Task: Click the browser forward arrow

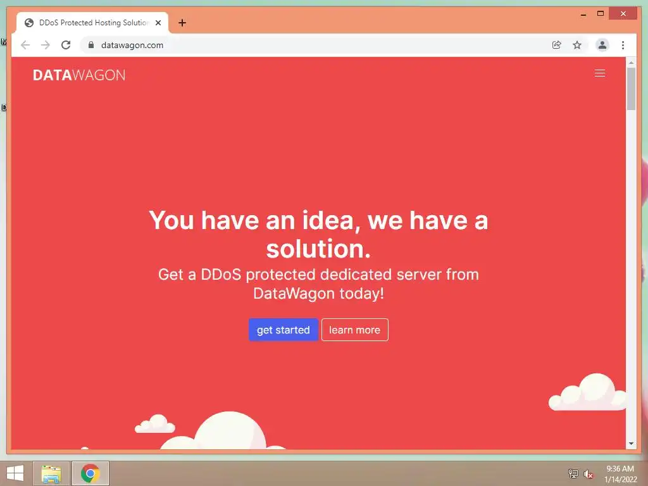Action: [46, 45]
